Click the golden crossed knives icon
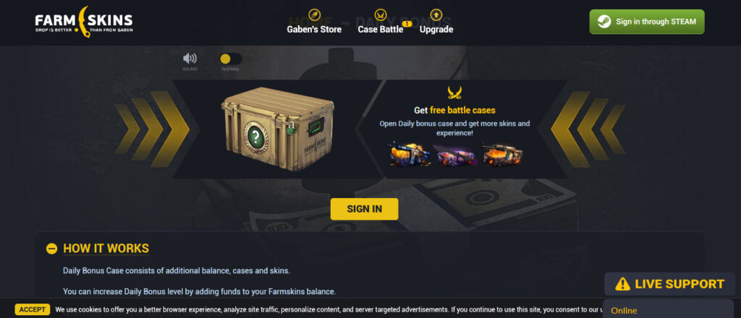Screen dimensions: 741x318 click(454, 93)
